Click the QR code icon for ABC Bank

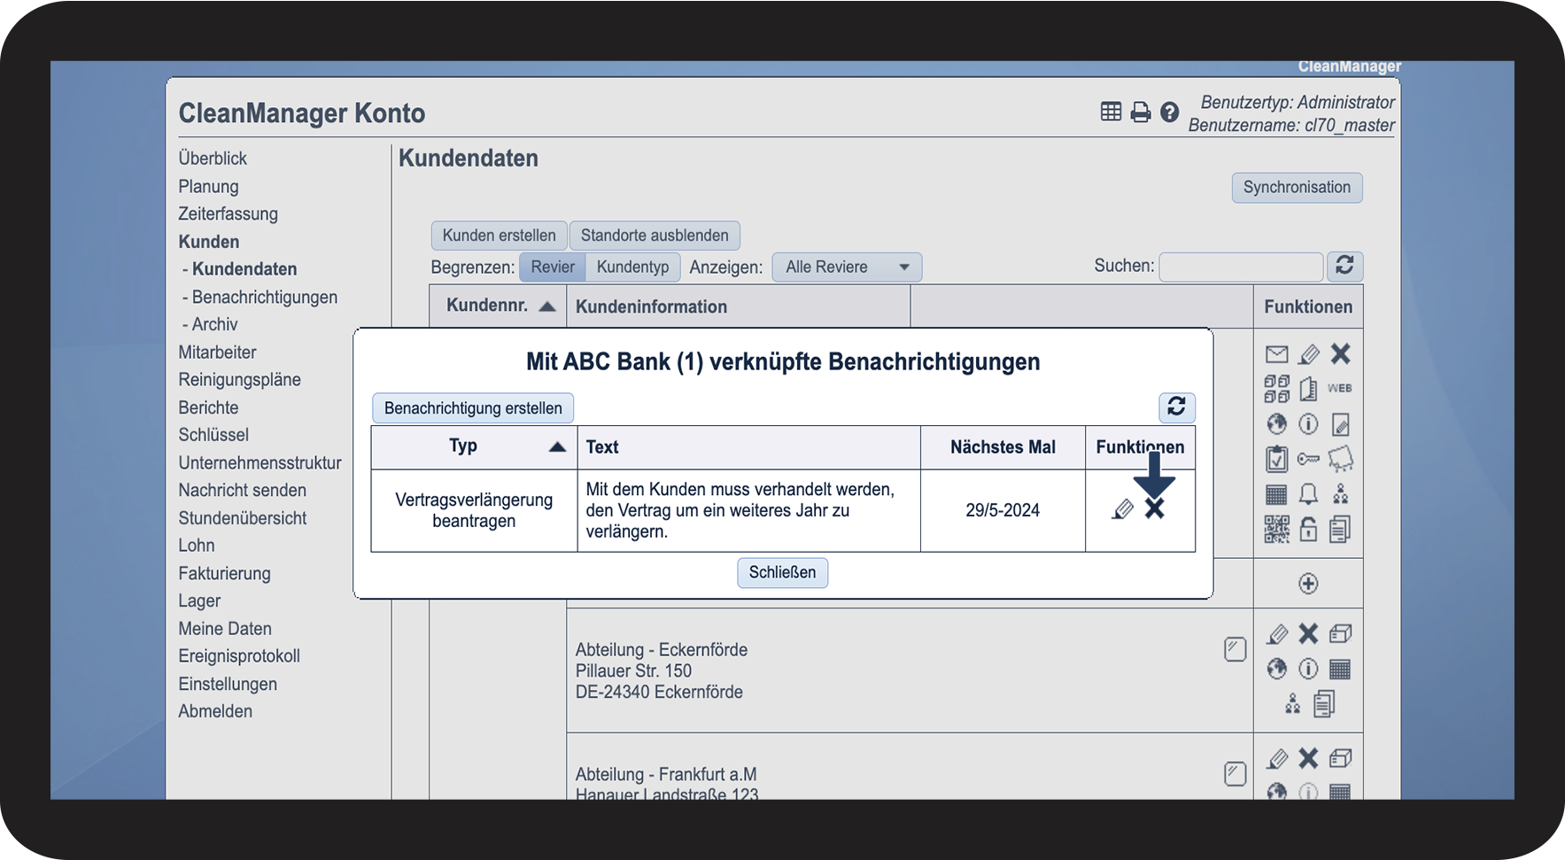[1276, 530]
